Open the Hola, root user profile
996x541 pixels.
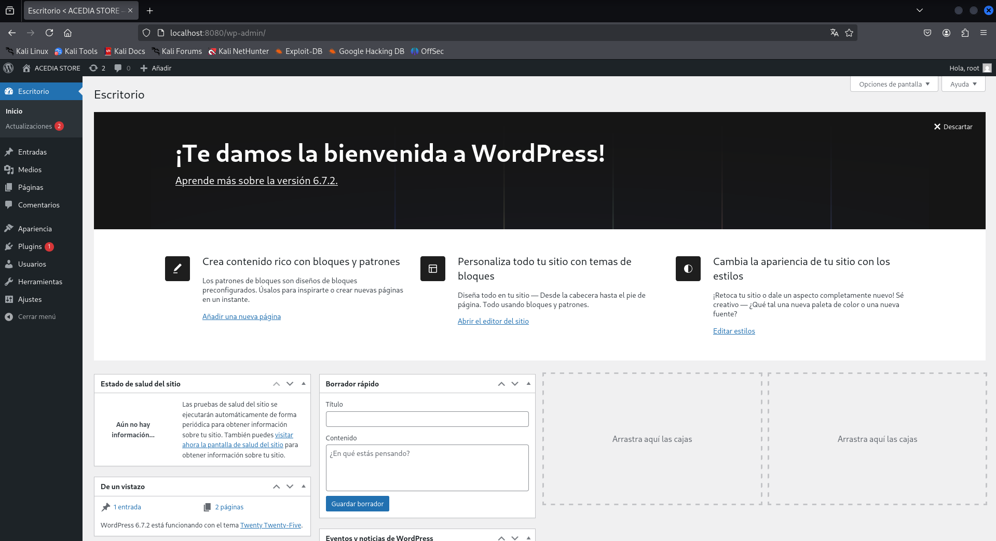(x=970, y=68)
